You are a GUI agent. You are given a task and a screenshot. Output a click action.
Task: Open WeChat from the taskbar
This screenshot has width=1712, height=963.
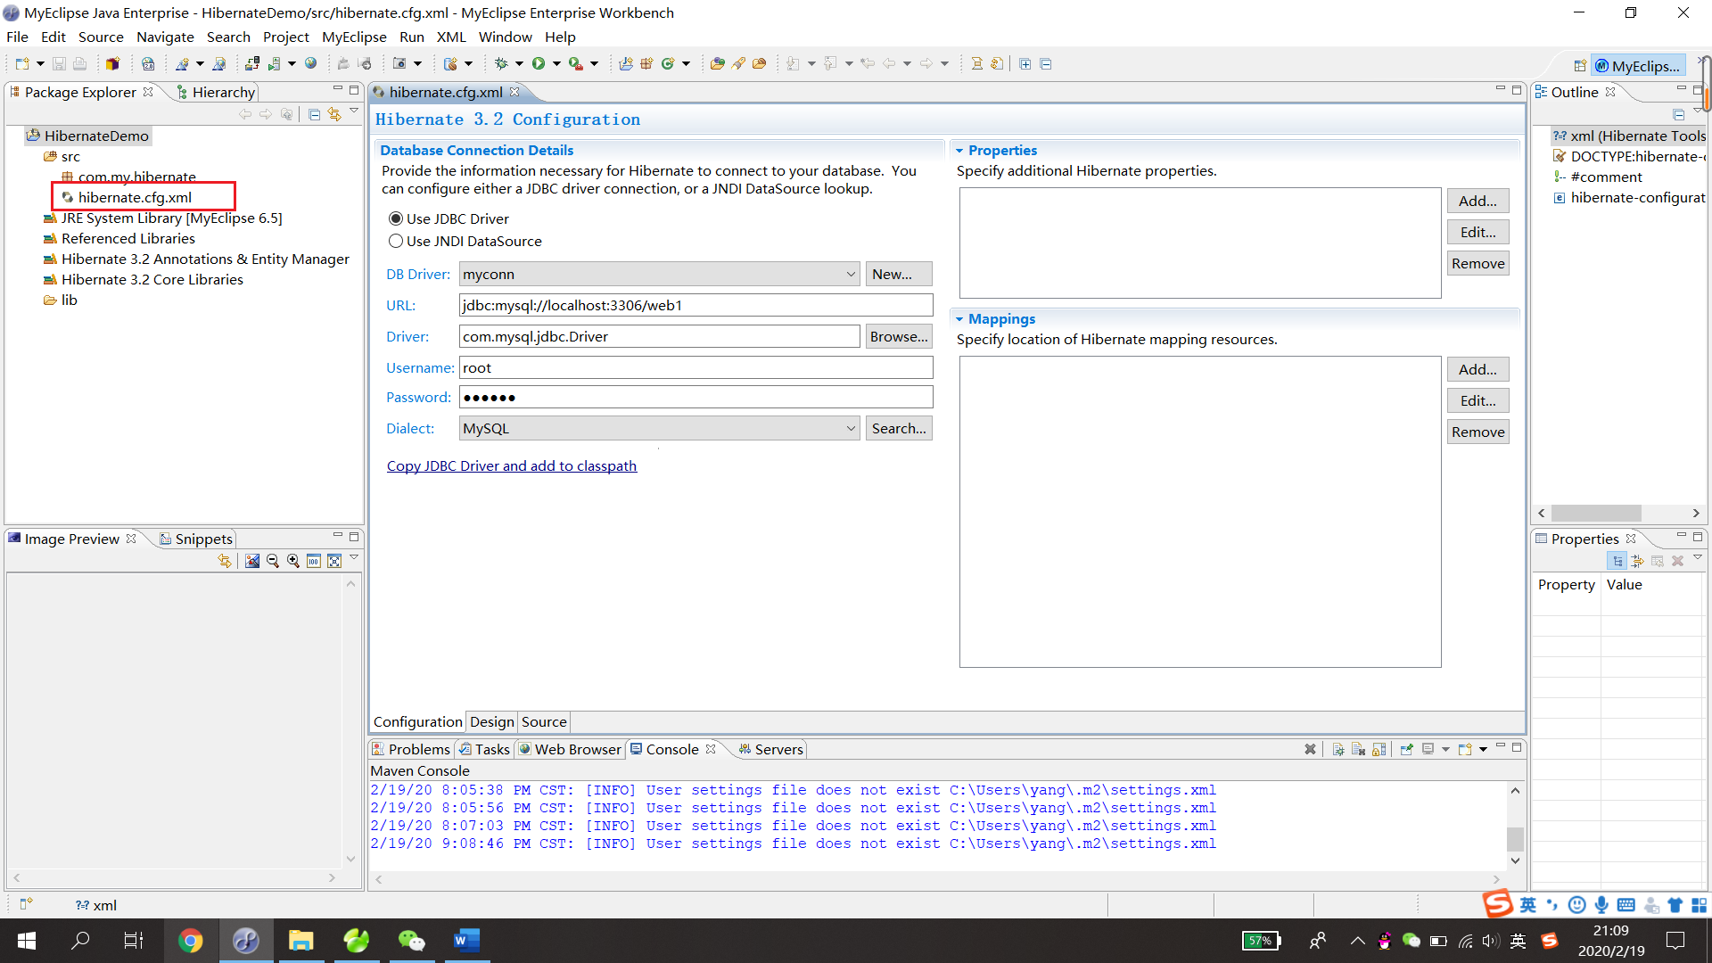click(x=411, y=941)
